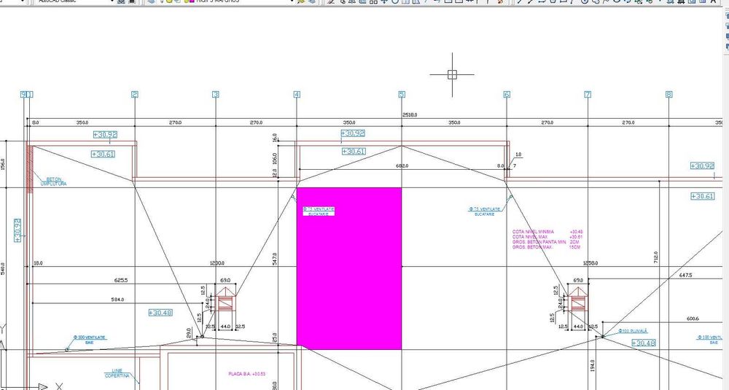Click the PLACA B.A. +30.53 note
This screenshot has width=729, height=390.
point(247,374)
